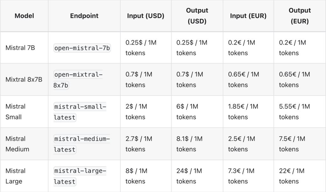Click the Mistral 7B model cell
The width and height of the screenshot is (326, 192).
[20, 48]
